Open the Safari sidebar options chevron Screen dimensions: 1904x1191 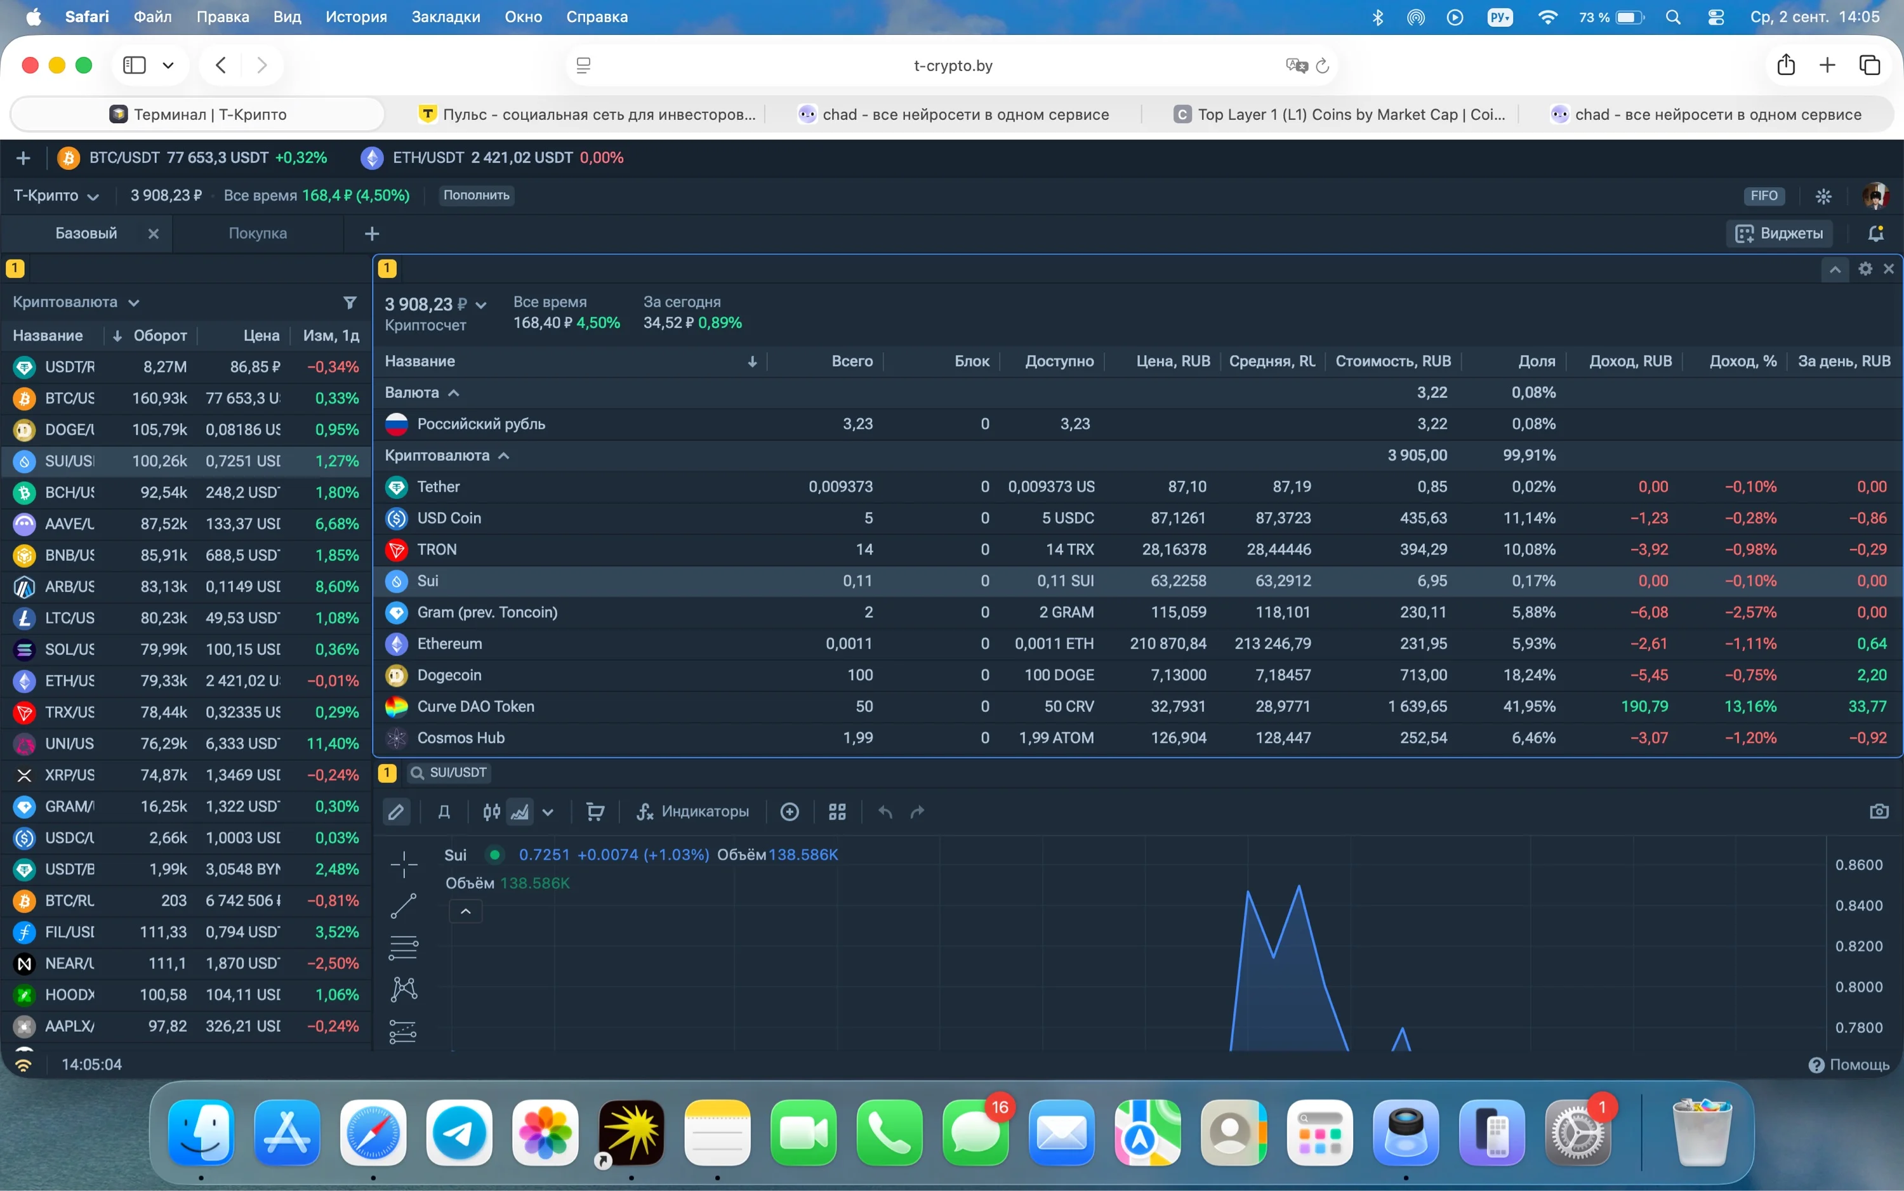(168, 65)
